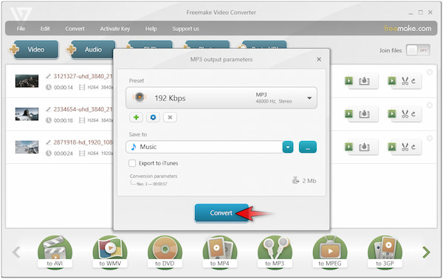Click the 00:00:18 duration text

coord(63,120)
